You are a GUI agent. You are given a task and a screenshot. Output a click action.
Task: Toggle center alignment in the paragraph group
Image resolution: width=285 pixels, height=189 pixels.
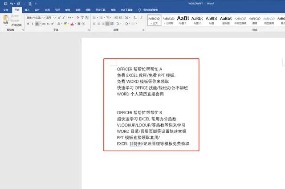click(98, 24)
